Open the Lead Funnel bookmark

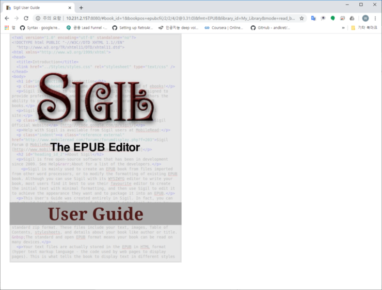[87, 28]
